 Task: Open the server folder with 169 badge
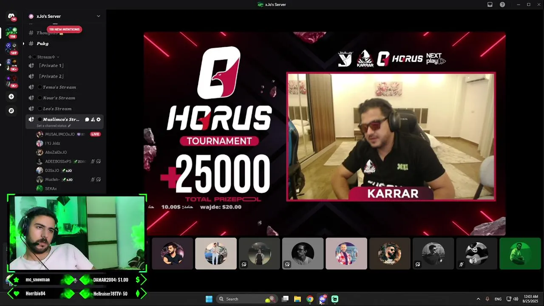pos(11,48)
